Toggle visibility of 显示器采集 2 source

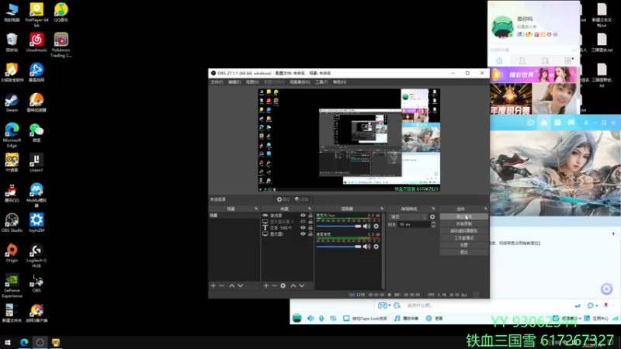pyautogui.click(x=303, y=222)
